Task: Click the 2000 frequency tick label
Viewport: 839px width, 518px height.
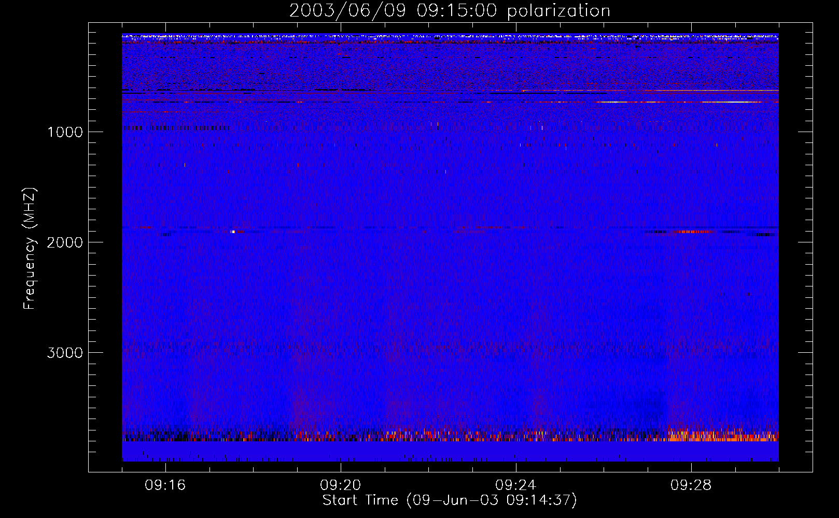Action: point(65,242)
